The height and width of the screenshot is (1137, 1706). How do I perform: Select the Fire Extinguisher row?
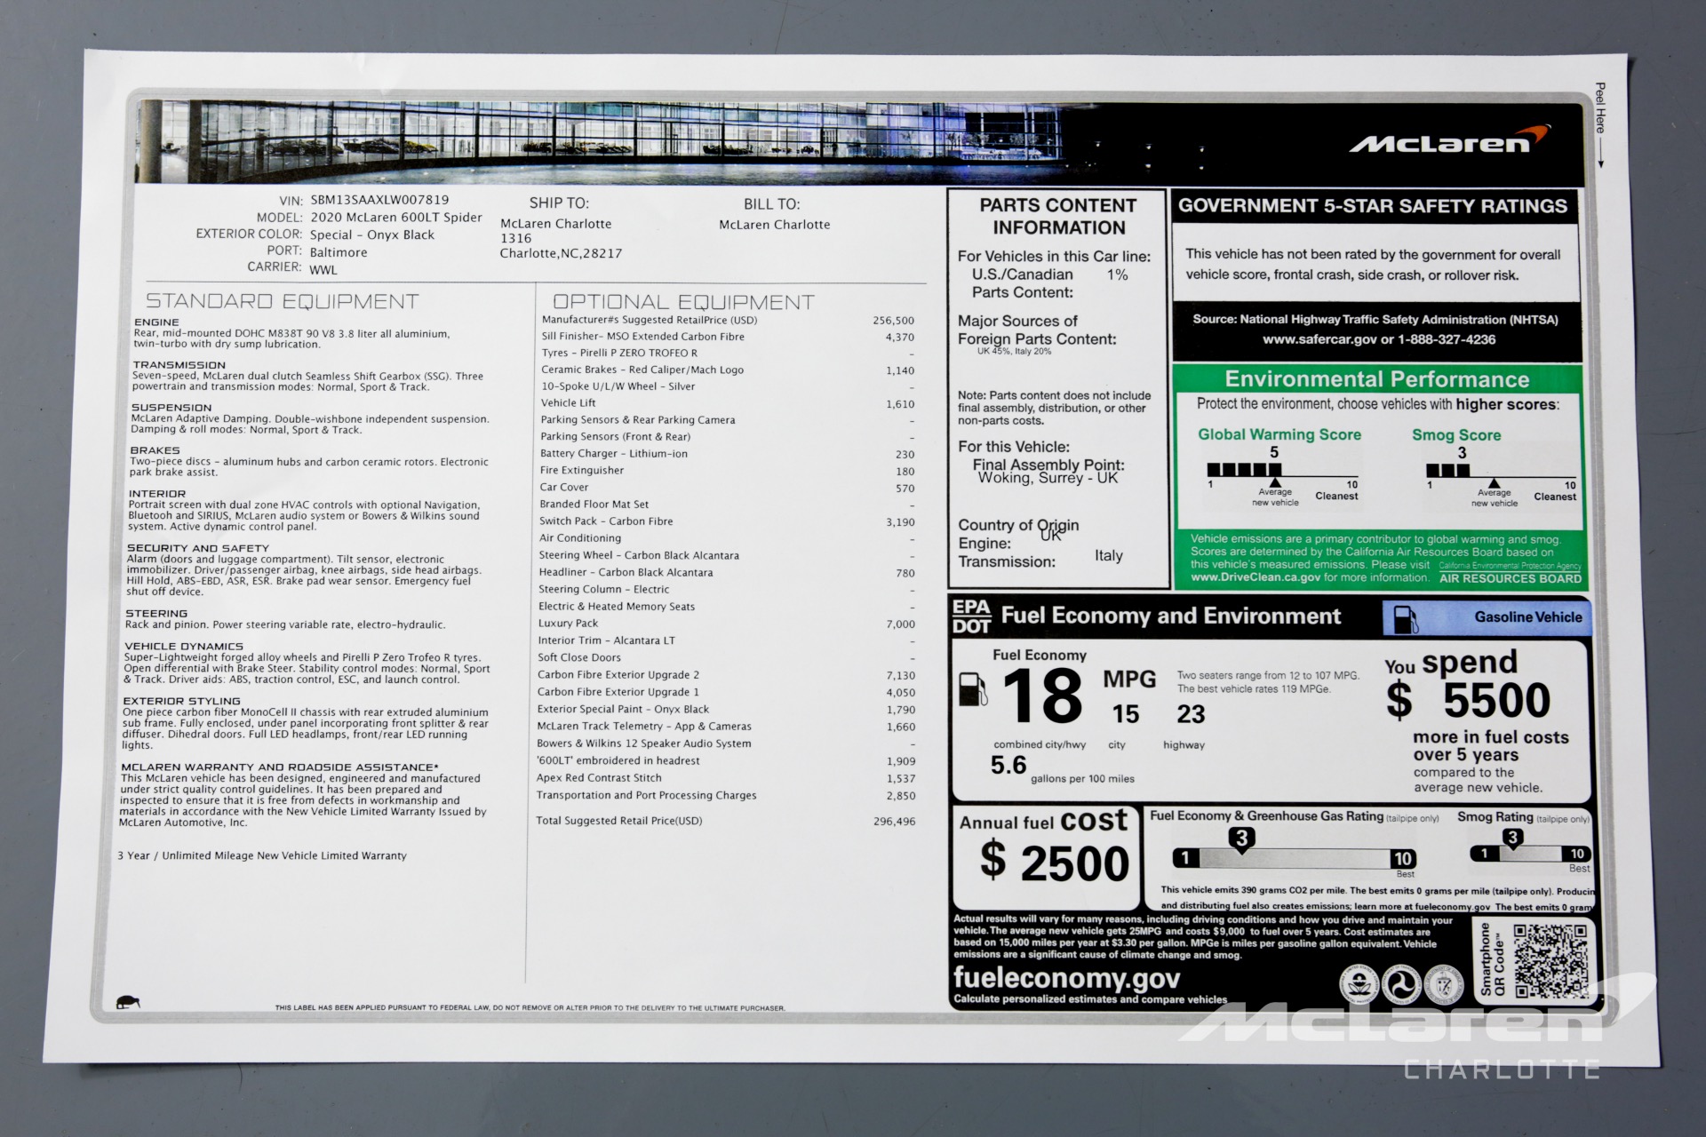click(728, 471)
